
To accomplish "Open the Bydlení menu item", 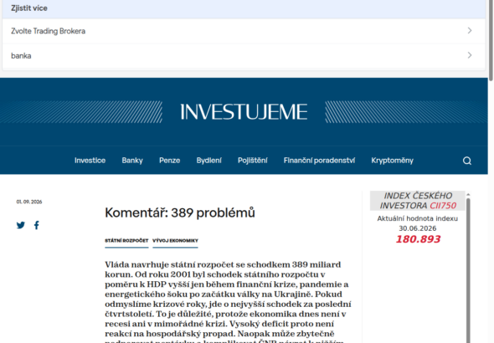I will click(x=208, y=161).
